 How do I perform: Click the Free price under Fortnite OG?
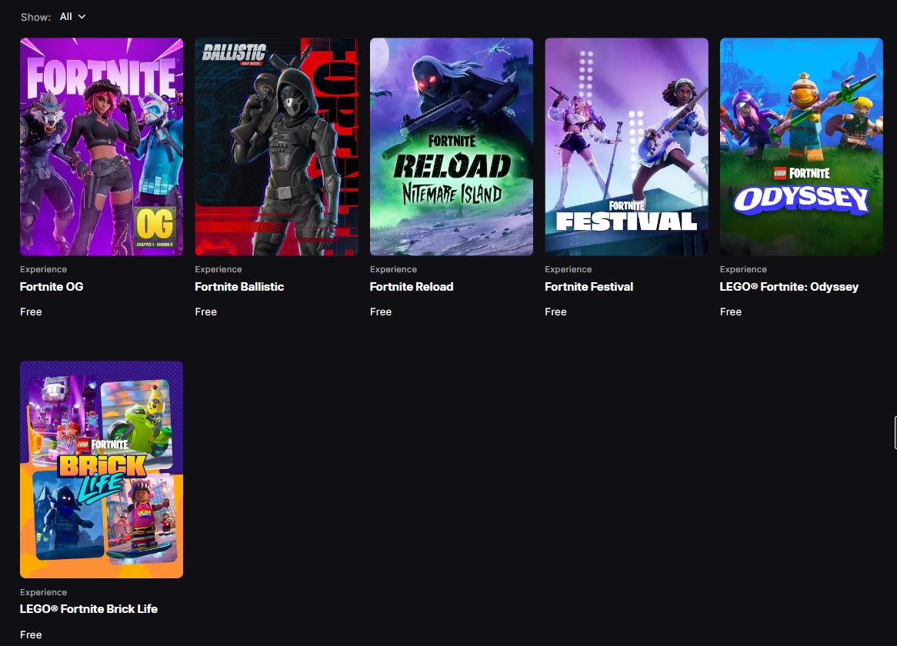[31, 311]
